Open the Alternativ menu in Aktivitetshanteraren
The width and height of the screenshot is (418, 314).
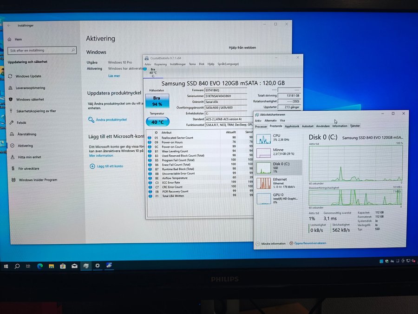[x=271, y=120]
